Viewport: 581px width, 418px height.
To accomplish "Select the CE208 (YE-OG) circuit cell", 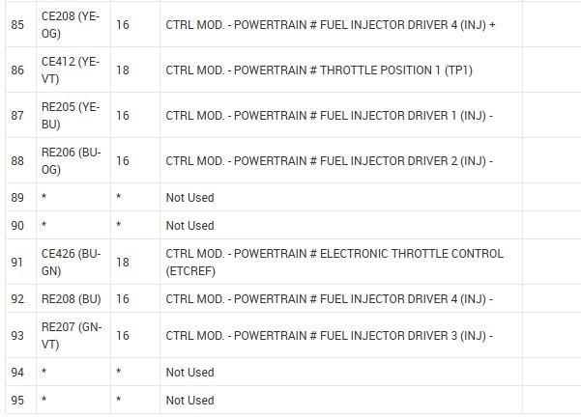I will click(x=70, y=26).
